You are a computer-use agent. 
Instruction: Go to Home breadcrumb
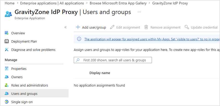point(10,3)
